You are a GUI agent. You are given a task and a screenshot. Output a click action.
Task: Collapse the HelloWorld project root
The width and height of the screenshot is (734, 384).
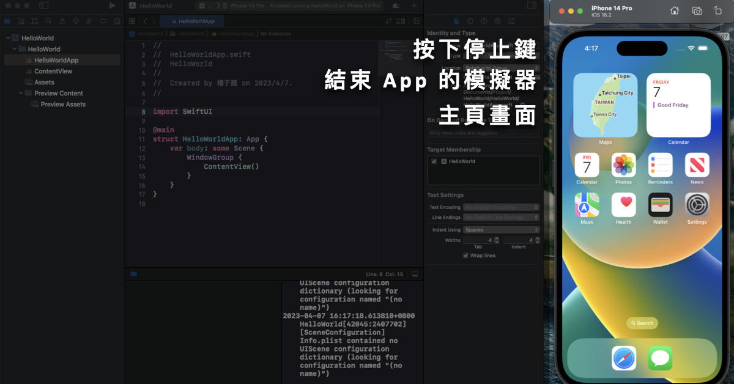(x=8, y=38)
